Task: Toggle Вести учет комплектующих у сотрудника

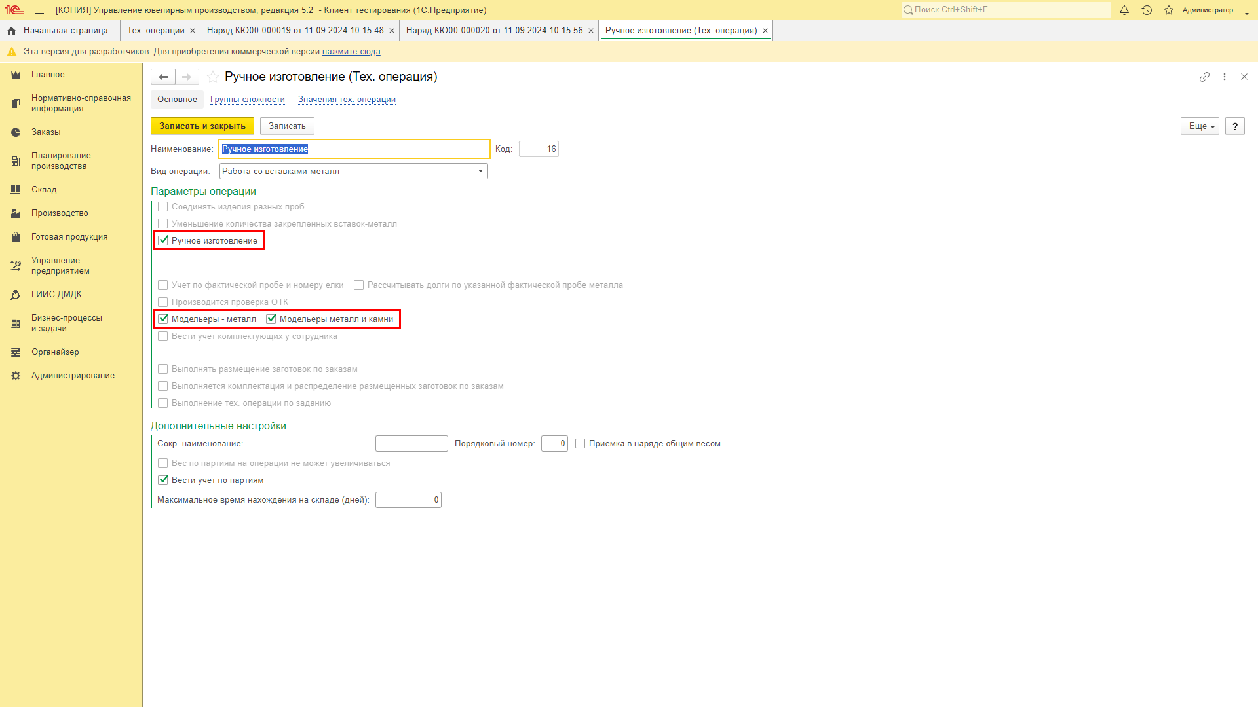Action: click(x=163, y=336)
